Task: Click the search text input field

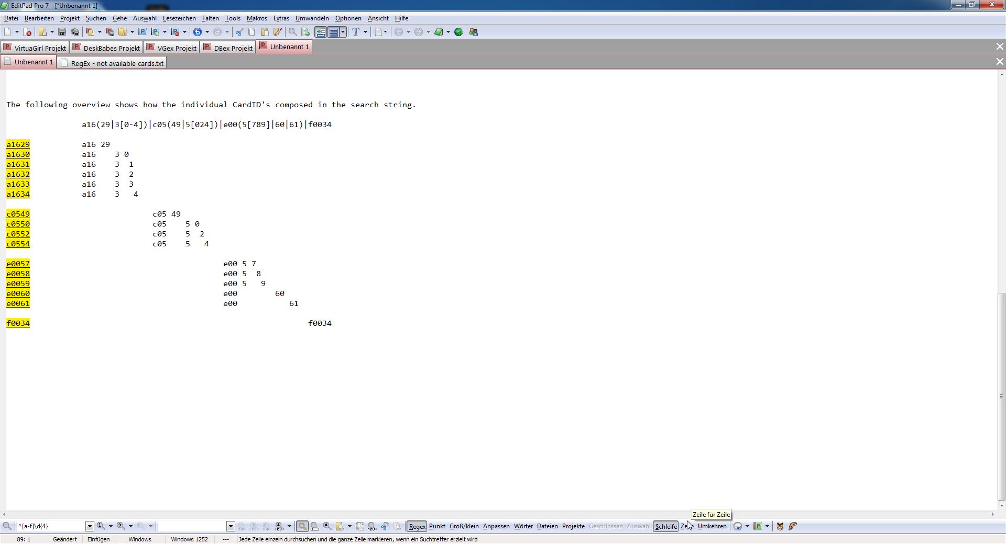Action: click(x=50, y=526)
